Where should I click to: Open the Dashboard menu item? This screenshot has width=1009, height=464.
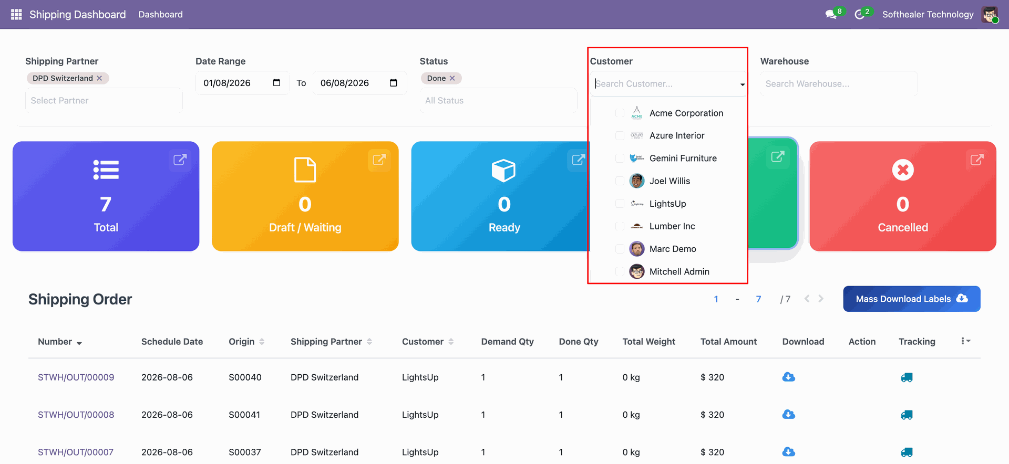pos(161,14)
